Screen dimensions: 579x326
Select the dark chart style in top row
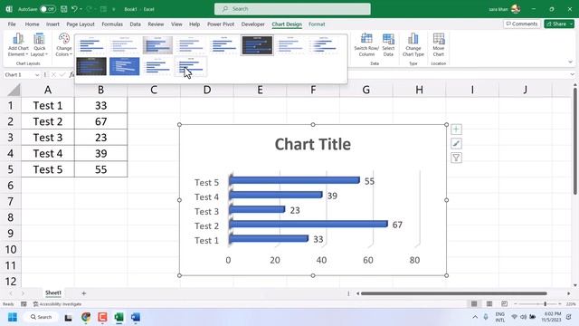pyautogui.click(x=257, y=45)
